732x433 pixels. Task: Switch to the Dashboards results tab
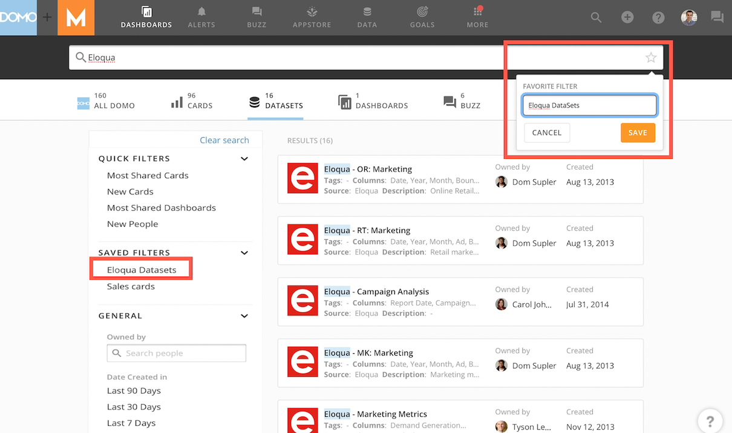tap(373, 101)
